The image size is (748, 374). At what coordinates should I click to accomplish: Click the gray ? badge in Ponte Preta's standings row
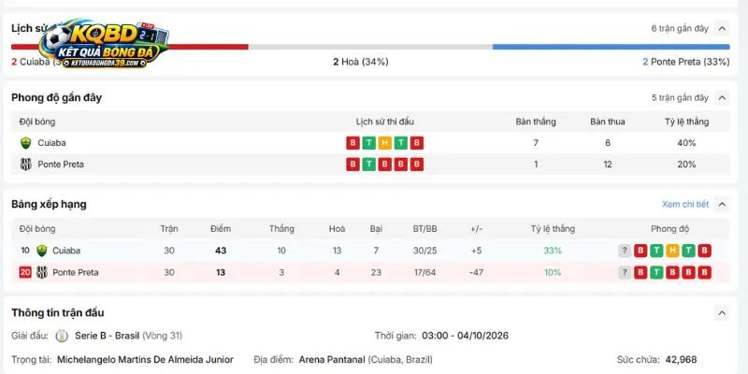[x=625, y=272]
